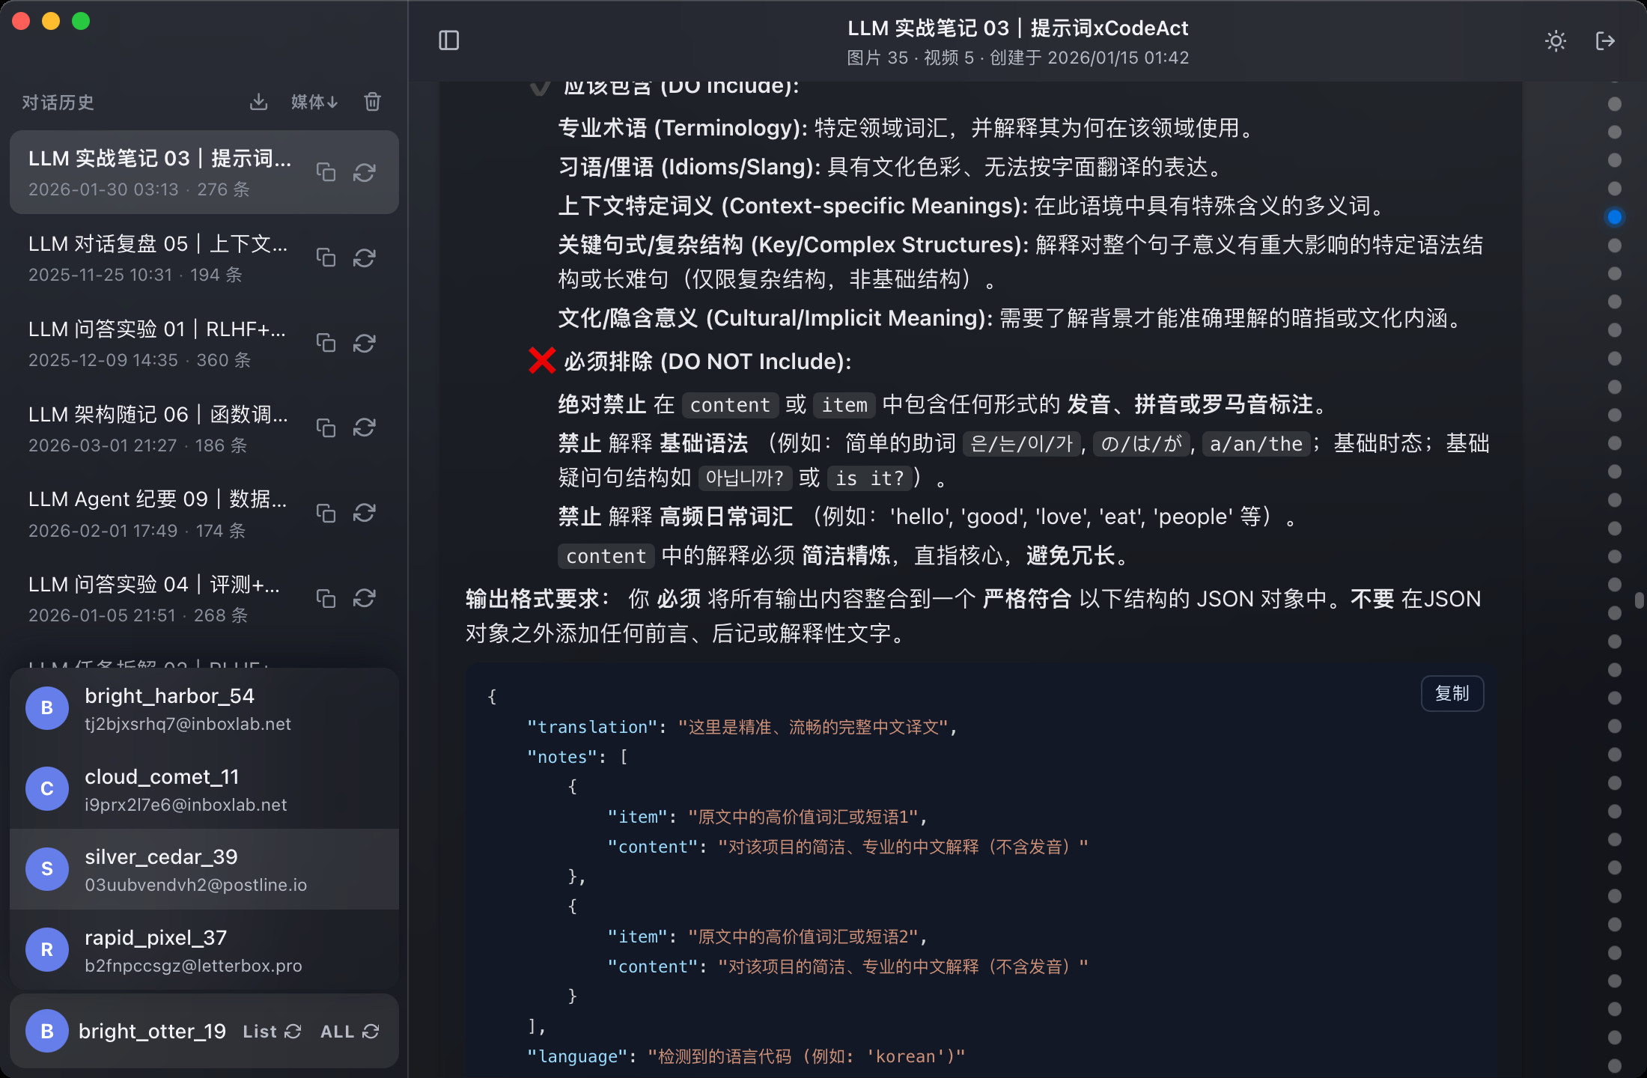Viewport: 1647px width, 1078px height.
Task: Click the trash delete history icon
Action: [372, 102]
